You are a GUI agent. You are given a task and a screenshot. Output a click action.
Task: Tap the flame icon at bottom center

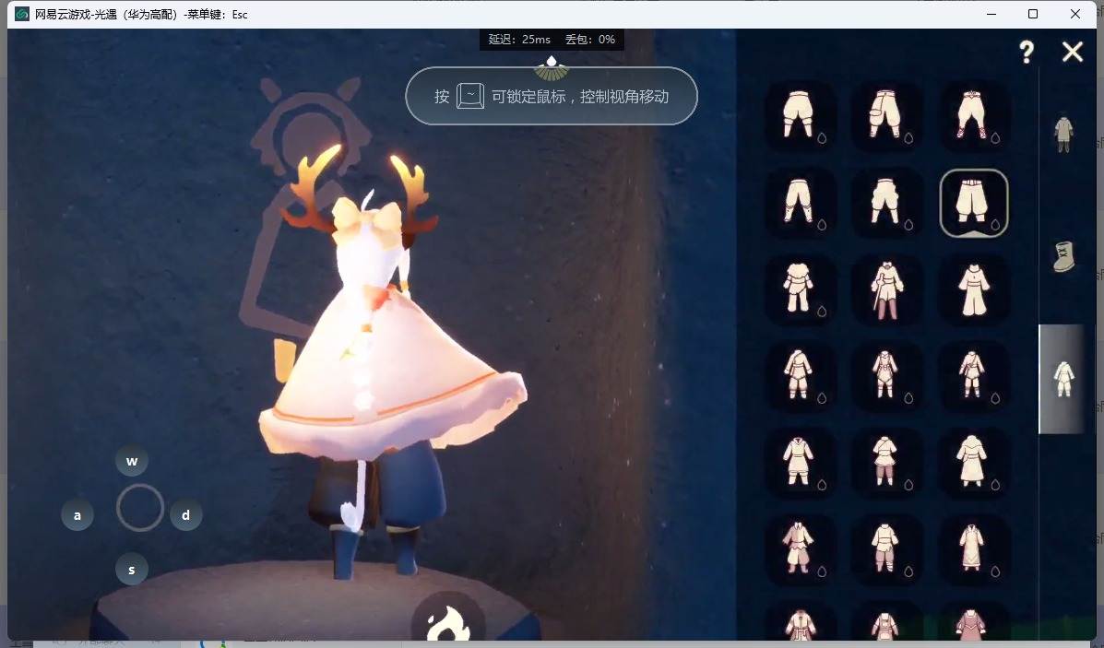447,622
